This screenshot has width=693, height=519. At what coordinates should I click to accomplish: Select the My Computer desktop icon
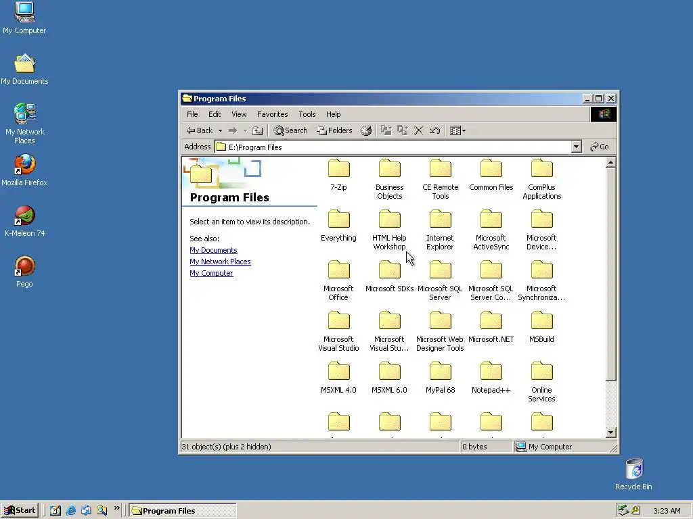point(24,18)
